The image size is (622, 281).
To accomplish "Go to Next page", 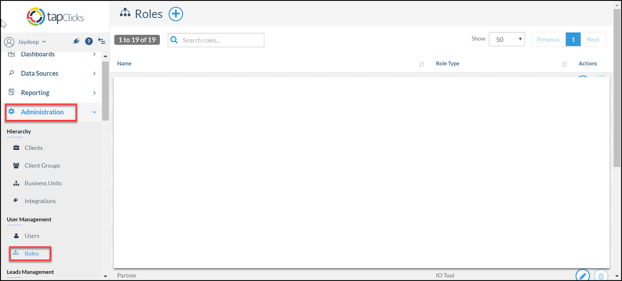I will pos(593,39).
